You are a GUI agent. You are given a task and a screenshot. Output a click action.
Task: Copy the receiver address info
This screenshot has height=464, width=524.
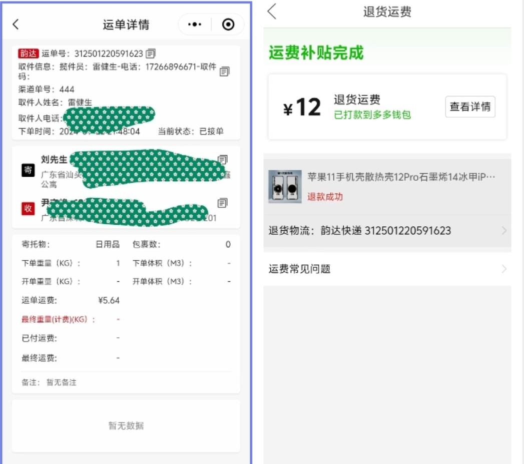(x=222, y=203)
